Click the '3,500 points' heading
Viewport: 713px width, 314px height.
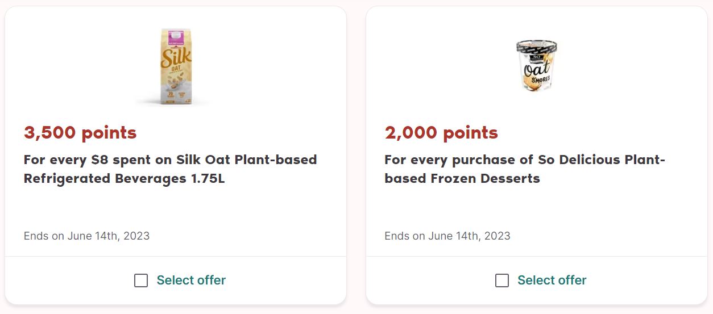[x=80, y=133]
